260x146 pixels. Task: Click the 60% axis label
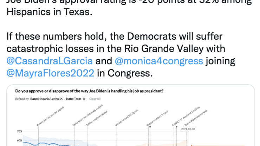[19, 141]
